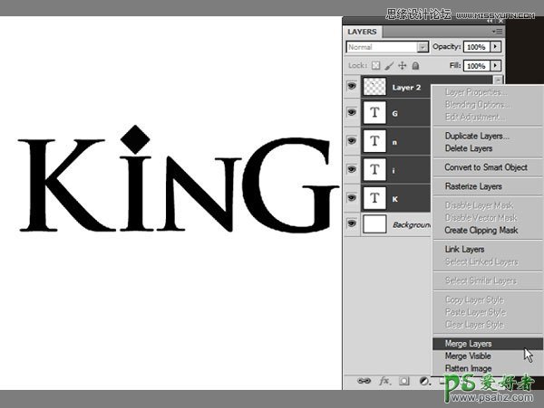
Task: Click the lock all padlock icon
Action: [x=415, y=66]
